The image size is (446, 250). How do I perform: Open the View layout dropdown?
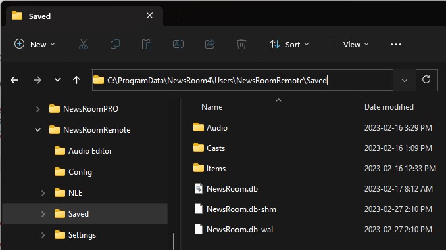click(348, 44)
